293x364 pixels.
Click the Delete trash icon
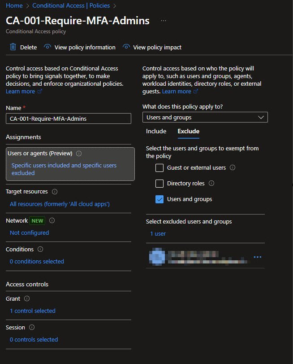click(13, 47)
